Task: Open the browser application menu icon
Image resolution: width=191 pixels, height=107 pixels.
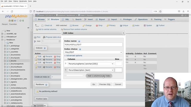Action: point(188,11)
